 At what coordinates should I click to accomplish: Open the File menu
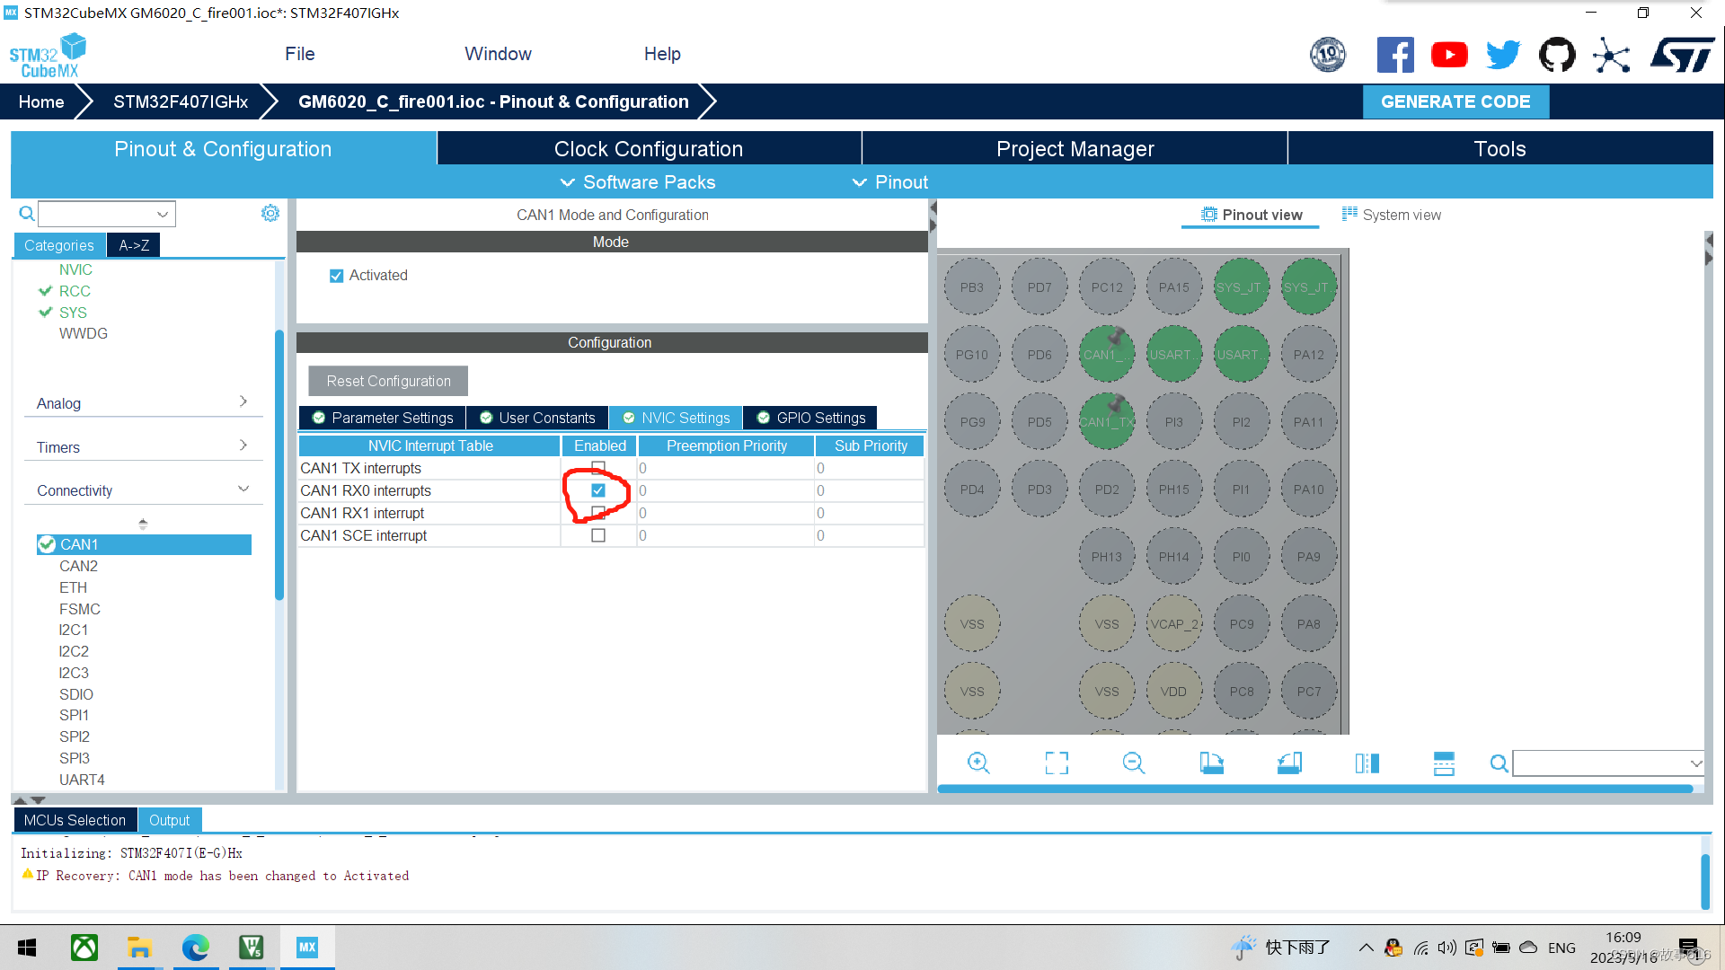pos(300,54)
